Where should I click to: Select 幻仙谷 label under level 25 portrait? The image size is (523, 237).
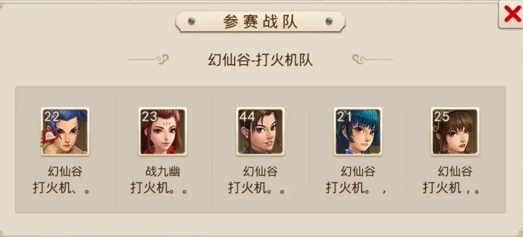point(455,172)
